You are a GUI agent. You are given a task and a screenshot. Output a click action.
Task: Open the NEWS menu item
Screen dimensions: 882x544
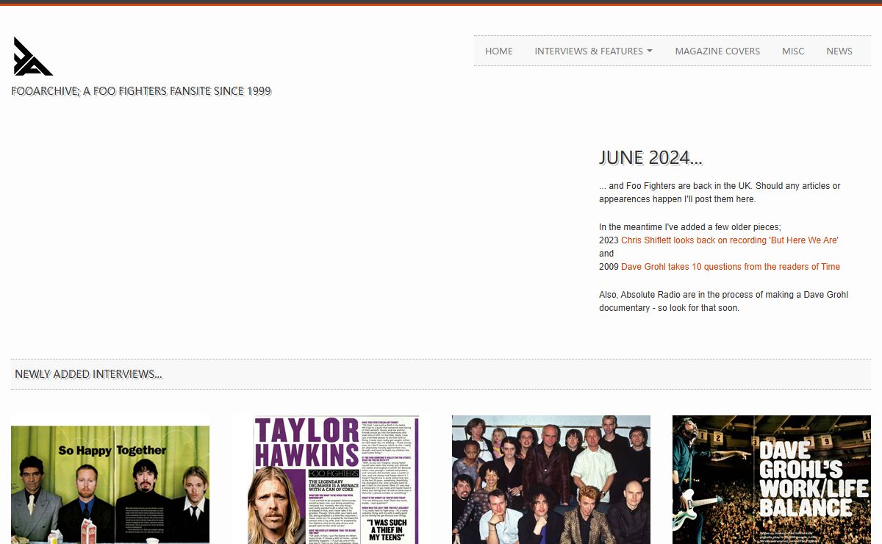click(x=839, y=51)
